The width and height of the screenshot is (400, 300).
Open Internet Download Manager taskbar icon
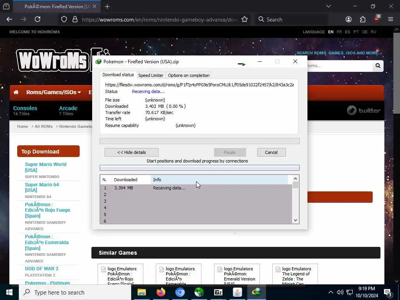257,292
